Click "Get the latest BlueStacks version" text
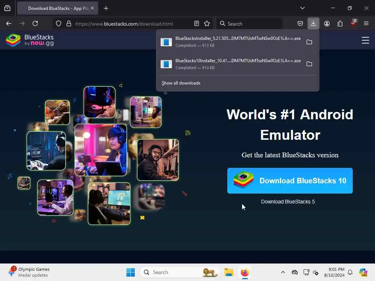This screenshot has width=375, height=281. coord(290,155)
